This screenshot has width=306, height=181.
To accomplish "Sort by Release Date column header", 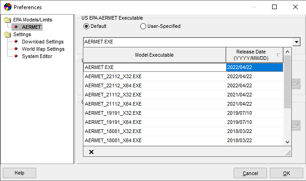I will 255,55.
